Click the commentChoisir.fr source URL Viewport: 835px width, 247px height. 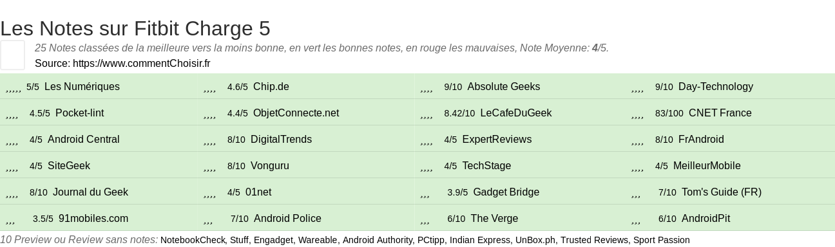coord(141,63)
